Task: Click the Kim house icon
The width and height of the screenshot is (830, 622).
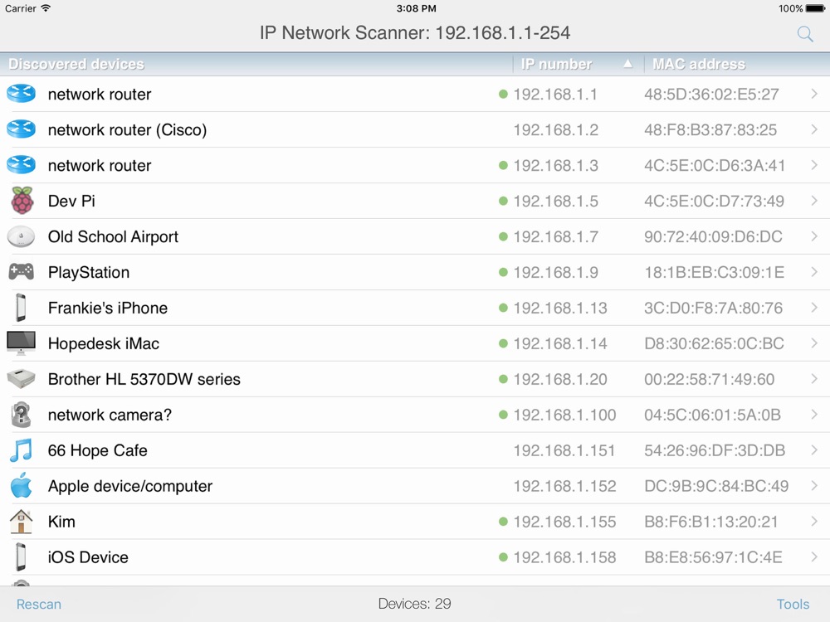Action: [x=22, y=521]
